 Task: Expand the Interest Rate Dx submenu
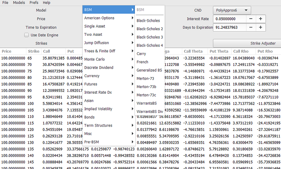[x=109, y=92]
